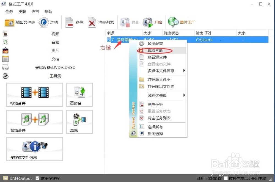This screenshot has width=275, height=182.
Task: Open the 视频合并 video merge tool
Action: [x=34, y=95]
